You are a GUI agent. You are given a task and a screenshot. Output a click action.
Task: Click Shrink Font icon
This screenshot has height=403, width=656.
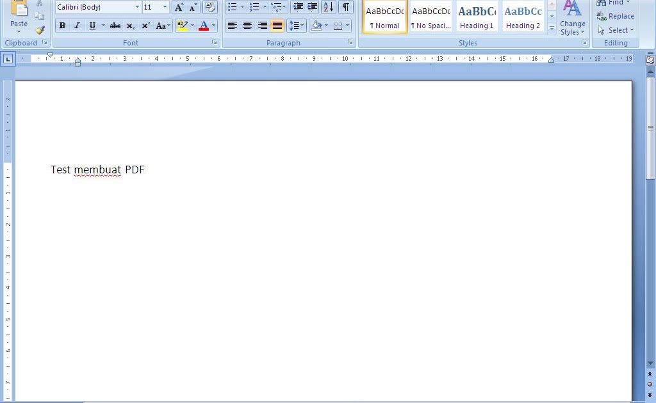(x=193, y=7)
